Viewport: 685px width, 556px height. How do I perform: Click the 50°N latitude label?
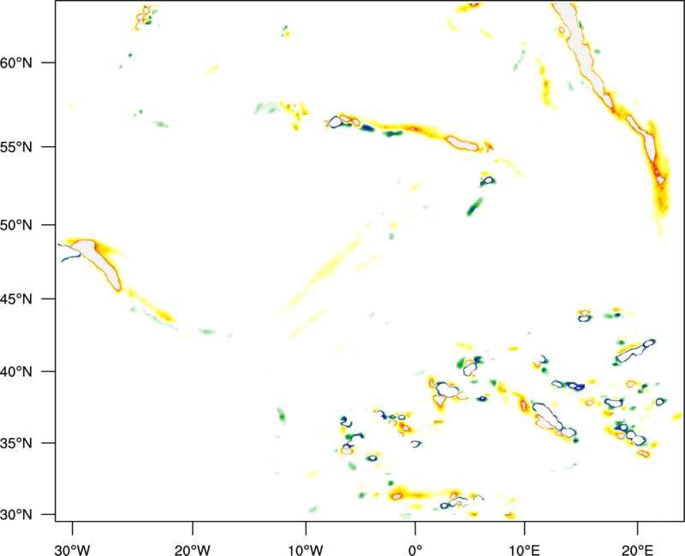[16, 225]
